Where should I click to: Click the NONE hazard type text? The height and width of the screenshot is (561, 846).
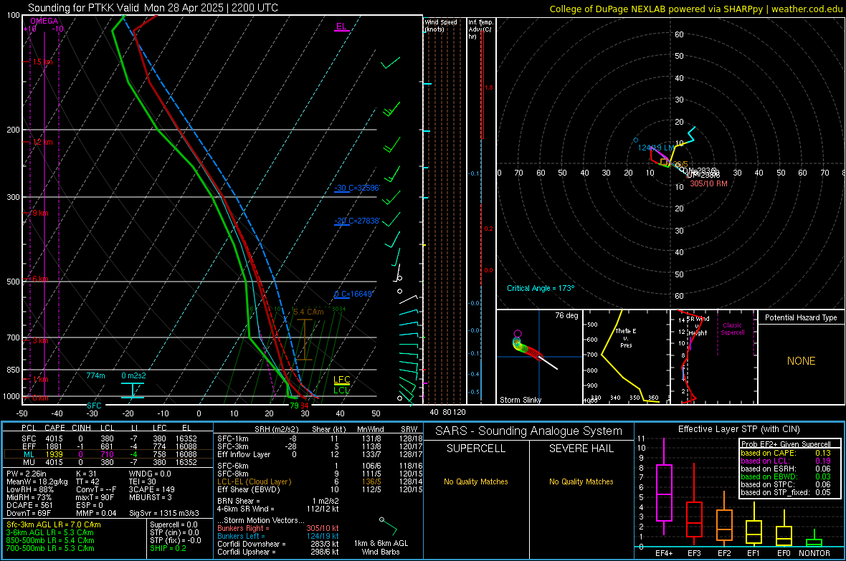tap(801, 361)
